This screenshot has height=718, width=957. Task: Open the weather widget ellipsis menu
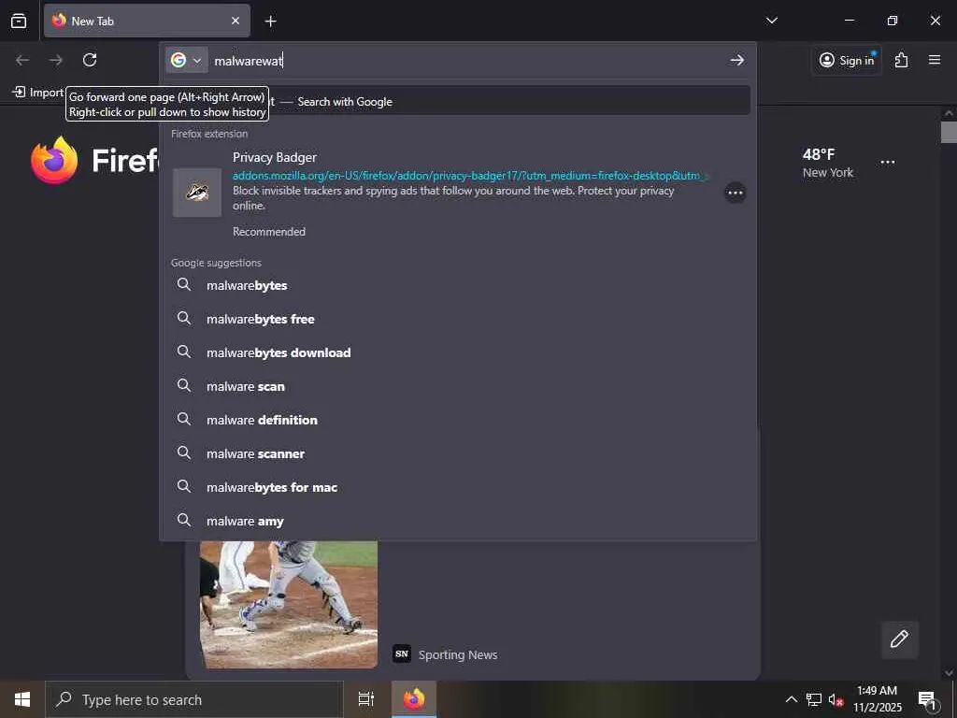click(x=888, y=163)
